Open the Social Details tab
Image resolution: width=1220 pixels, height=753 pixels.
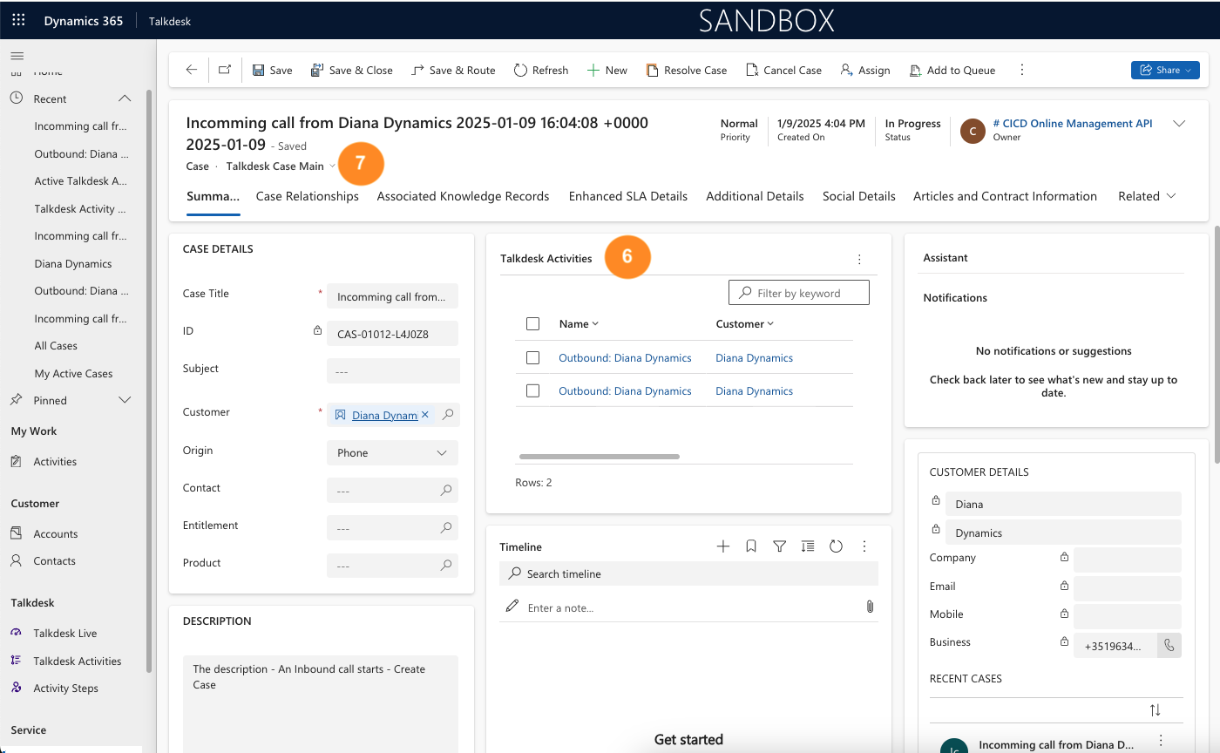pyautogui.click(x=859, y=196)
